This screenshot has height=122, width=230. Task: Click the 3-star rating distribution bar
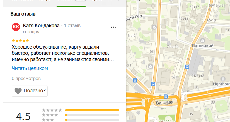coord(92,120)
